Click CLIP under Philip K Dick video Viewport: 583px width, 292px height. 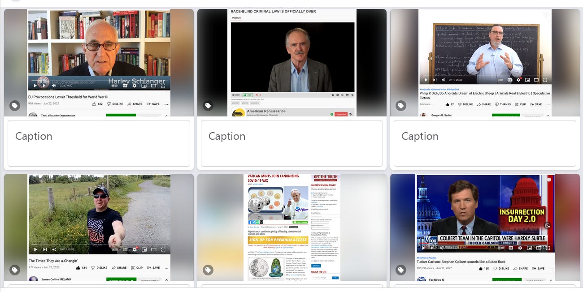(520, 104)
